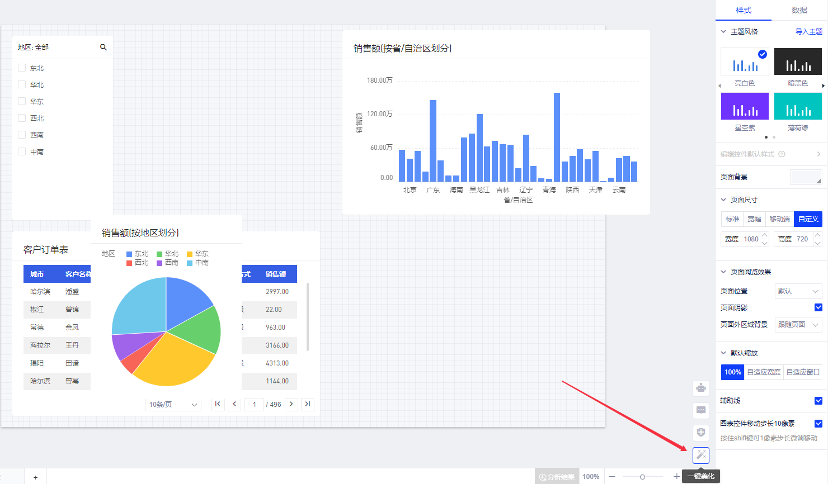Collapse the 主题风格 section
Screen dimensions: 828x484
pyautogui.click(x=723, y=32)
